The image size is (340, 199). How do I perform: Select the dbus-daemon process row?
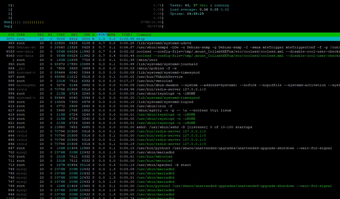(170, 85)
